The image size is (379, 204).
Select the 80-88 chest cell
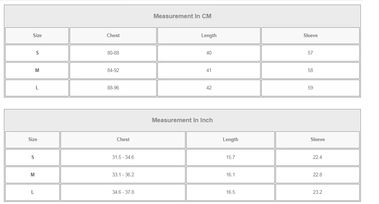click(x=113, y=53)
